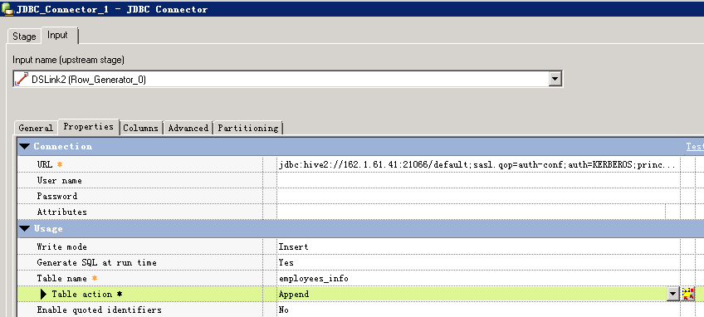Select the Table action value Append
This screenshot has height=317, width=704.
point(294,295)
